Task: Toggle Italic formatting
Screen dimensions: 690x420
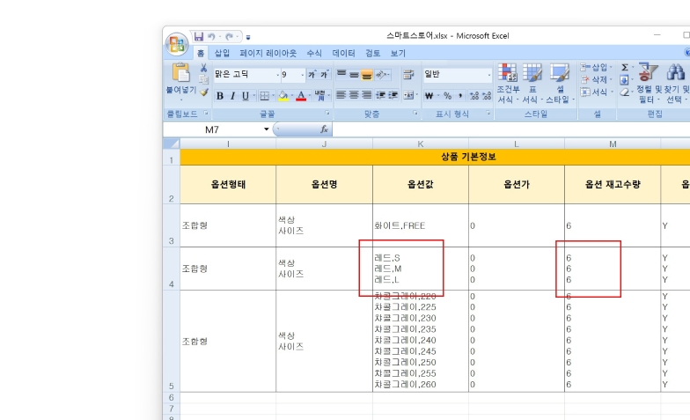Action: (232, 96)
